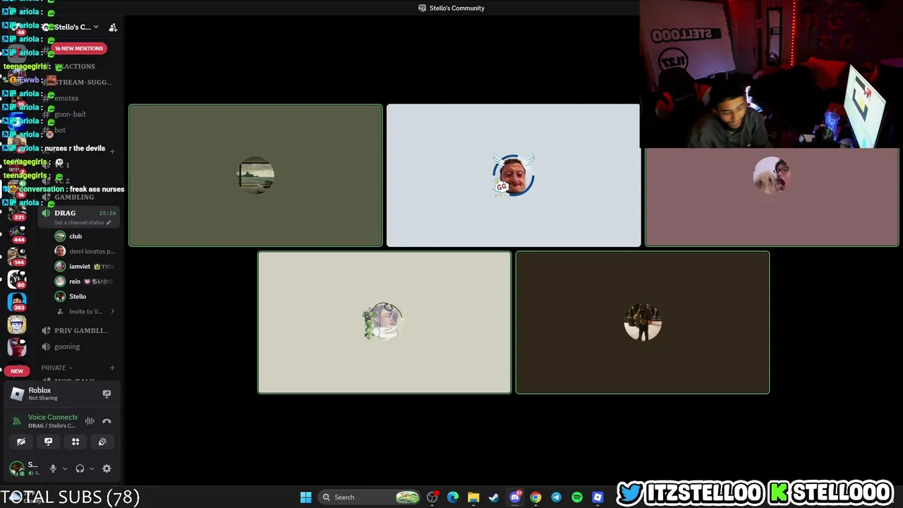Open the server icon with 383 badge
This screenshot has width=903, height=508.
coord(17,301)
